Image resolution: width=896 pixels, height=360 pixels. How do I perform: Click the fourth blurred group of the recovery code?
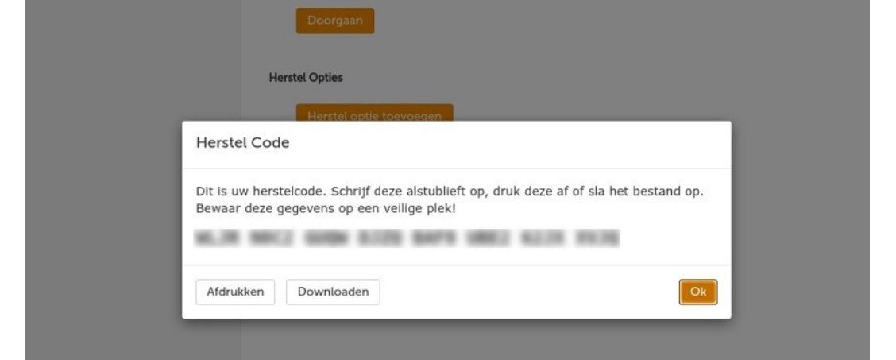380,238
